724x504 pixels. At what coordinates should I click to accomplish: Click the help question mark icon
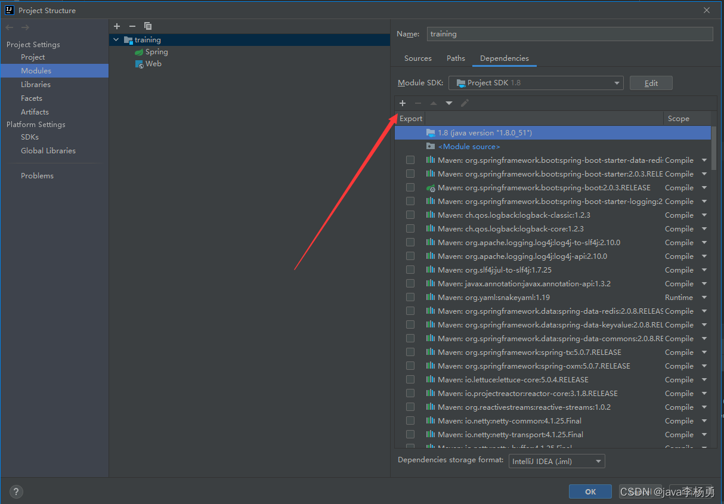pyautogui.click(x=16, y=491)
